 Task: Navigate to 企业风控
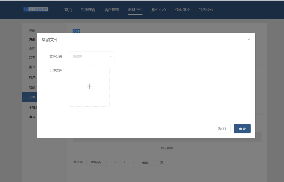(x=183, y=10)
